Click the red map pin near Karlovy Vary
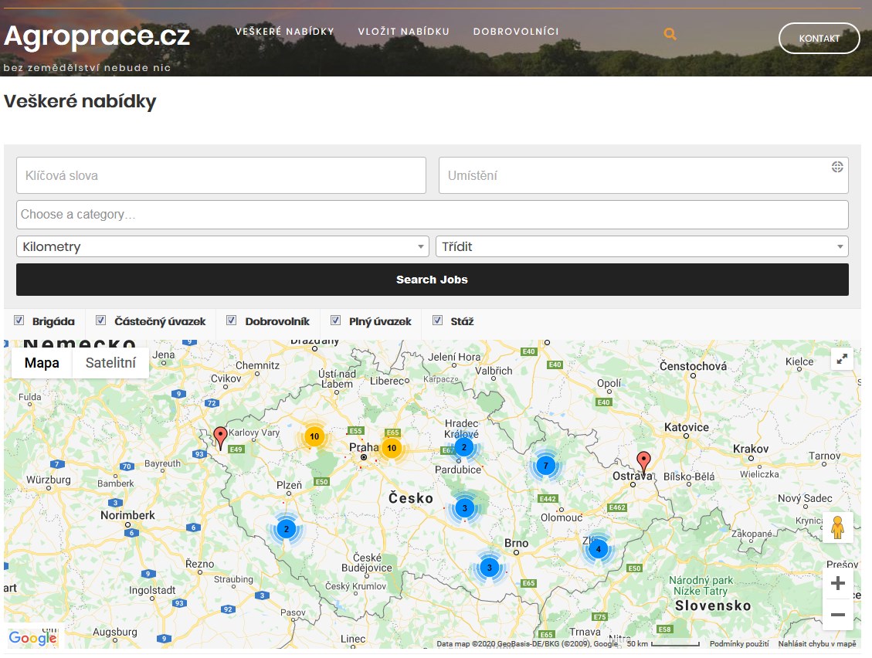Viewport: 872px width, 658px height. pos(220,437)
